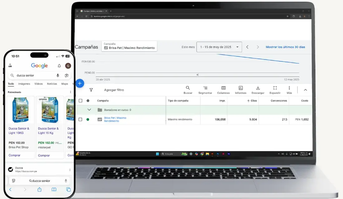Screen dimensions: 343x199
Task: Click the blue plus new campaign button
Action: click(80, 83)
